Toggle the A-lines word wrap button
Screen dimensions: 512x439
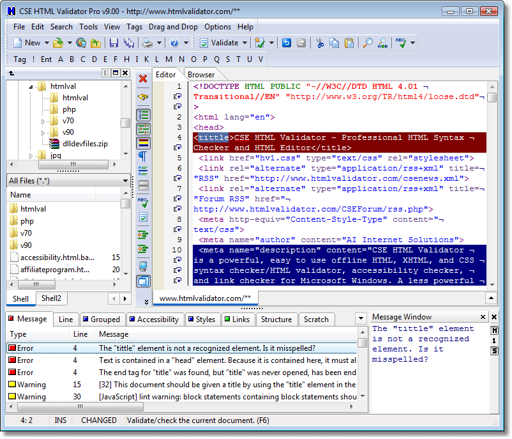coord(143,171)
